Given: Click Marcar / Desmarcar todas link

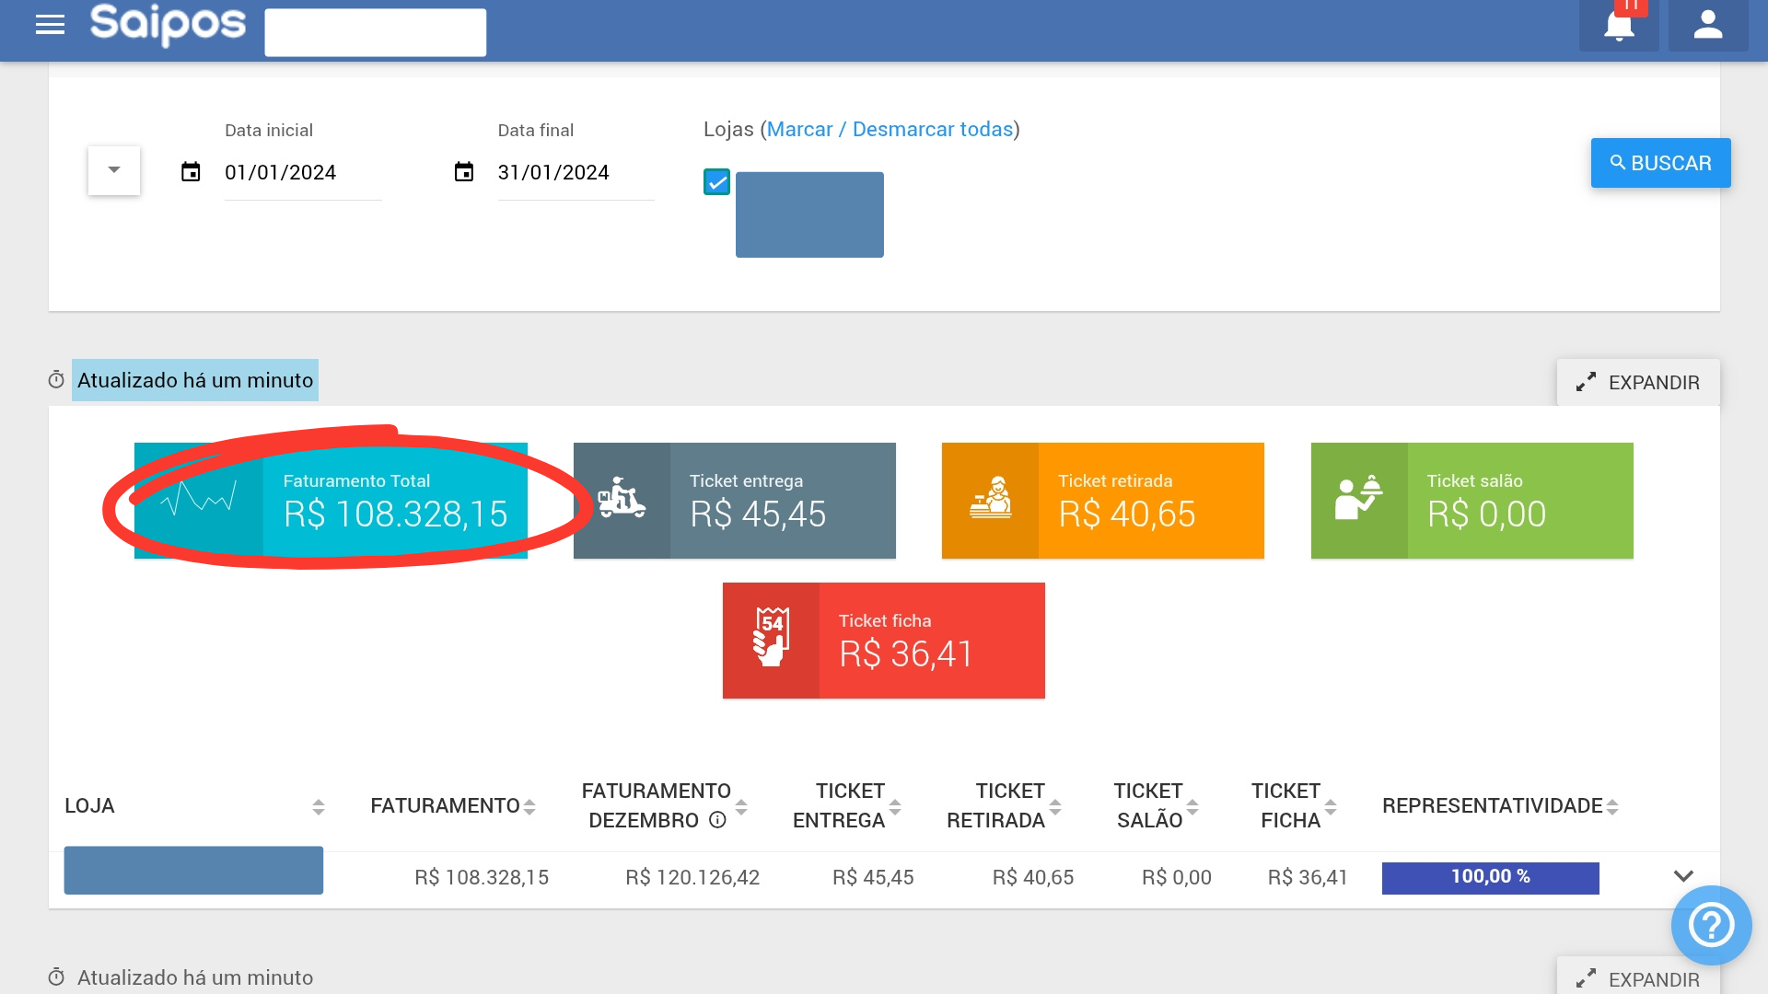Looking at the screenshot, I should tap(890, 130).
